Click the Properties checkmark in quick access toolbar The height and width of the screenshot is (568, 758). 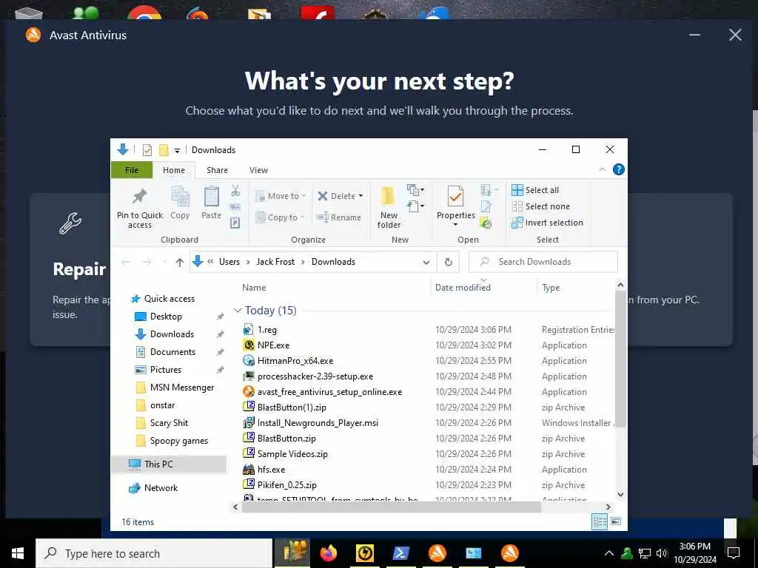click(x=147, y=150)
